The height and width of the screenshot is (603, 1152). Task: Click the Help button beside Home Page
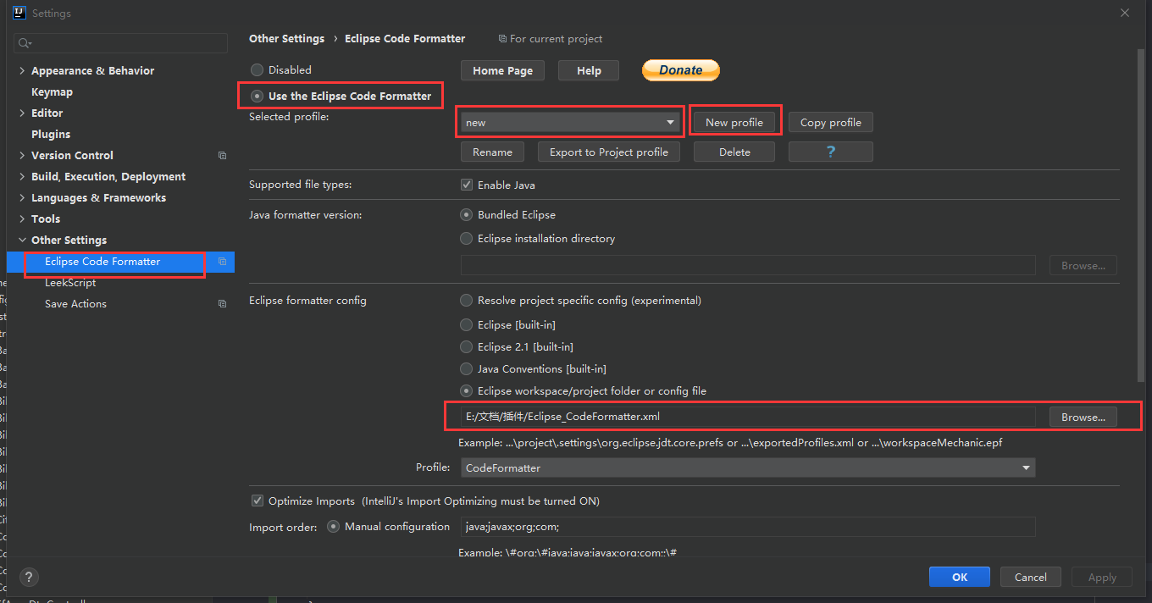pyautogui.click(x=589, y=70)
